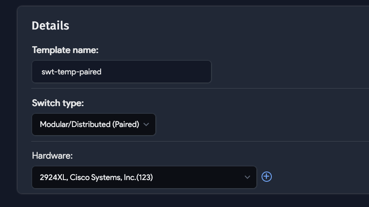
Task: Click the "Switch type:" label
Action: (x=58, y=103)
